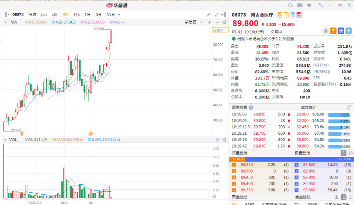The height and width of the screenshot is (205, 354).
Task: Show 5-level order book depth
Action: [343, 153]
